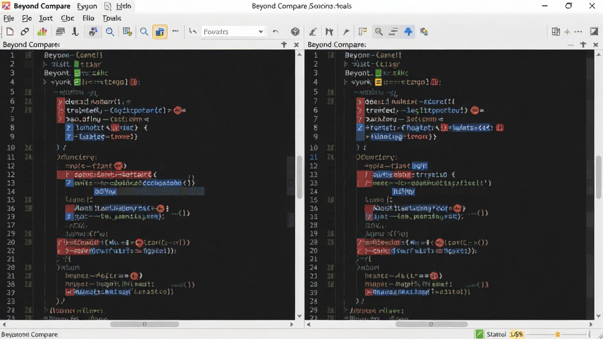The height and width of the screenshot is (339, 603).
Task: Toggle blue checkbox on left pane line 8
Action: tap(69, 128)
